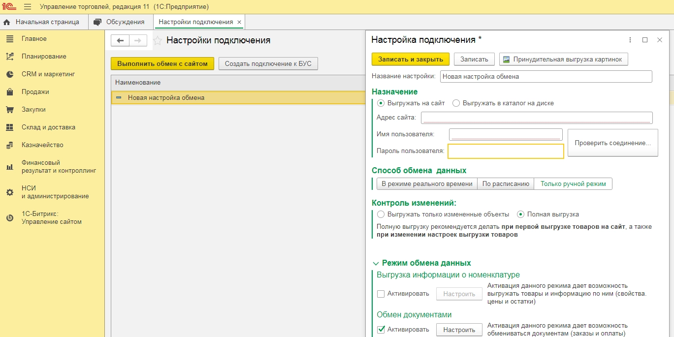
Task: Choose Только ручной режим mode
Action: [574, 184]
